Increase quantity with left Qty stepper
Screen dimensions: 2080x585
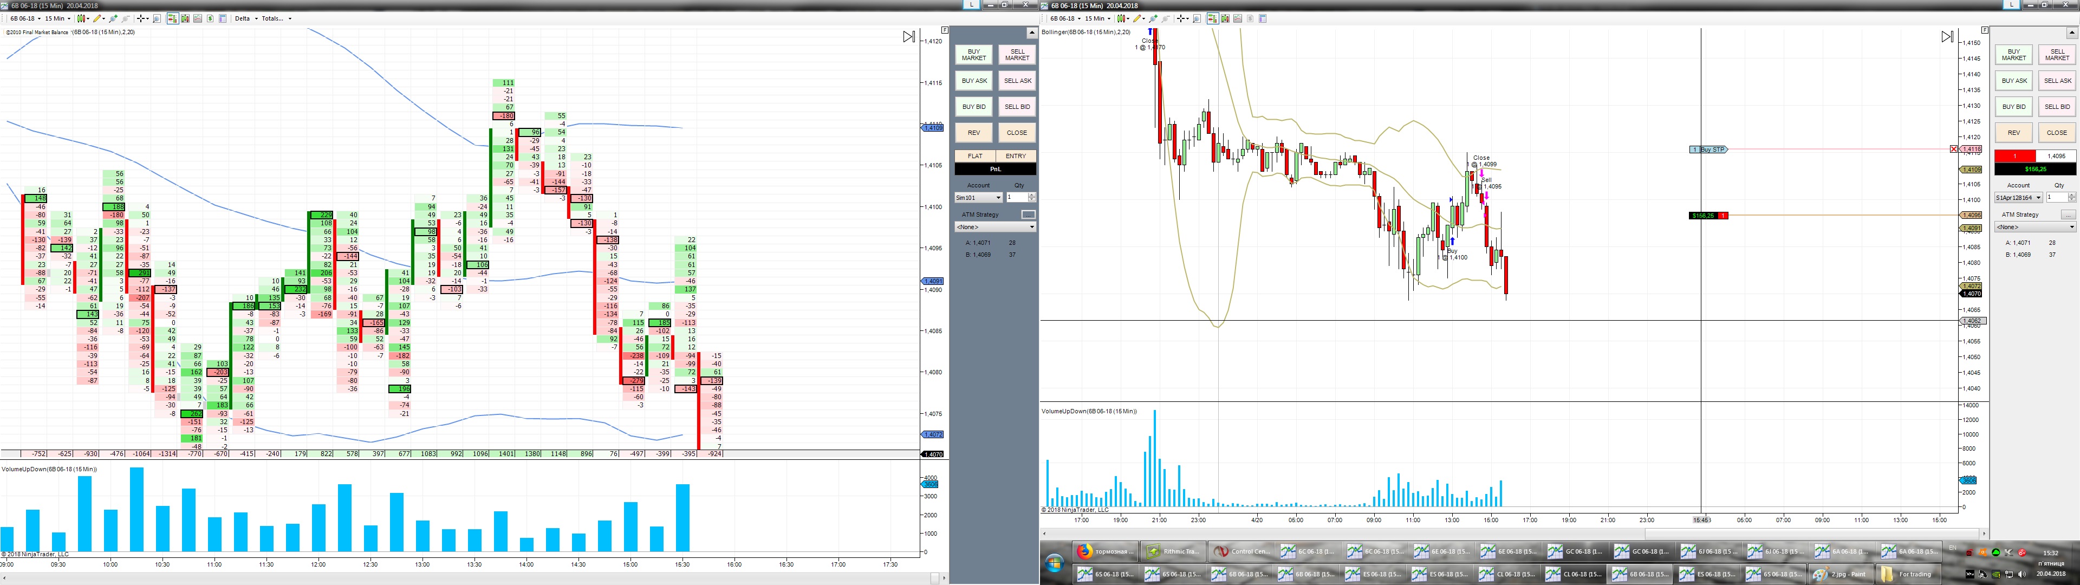coord(1031,195)
